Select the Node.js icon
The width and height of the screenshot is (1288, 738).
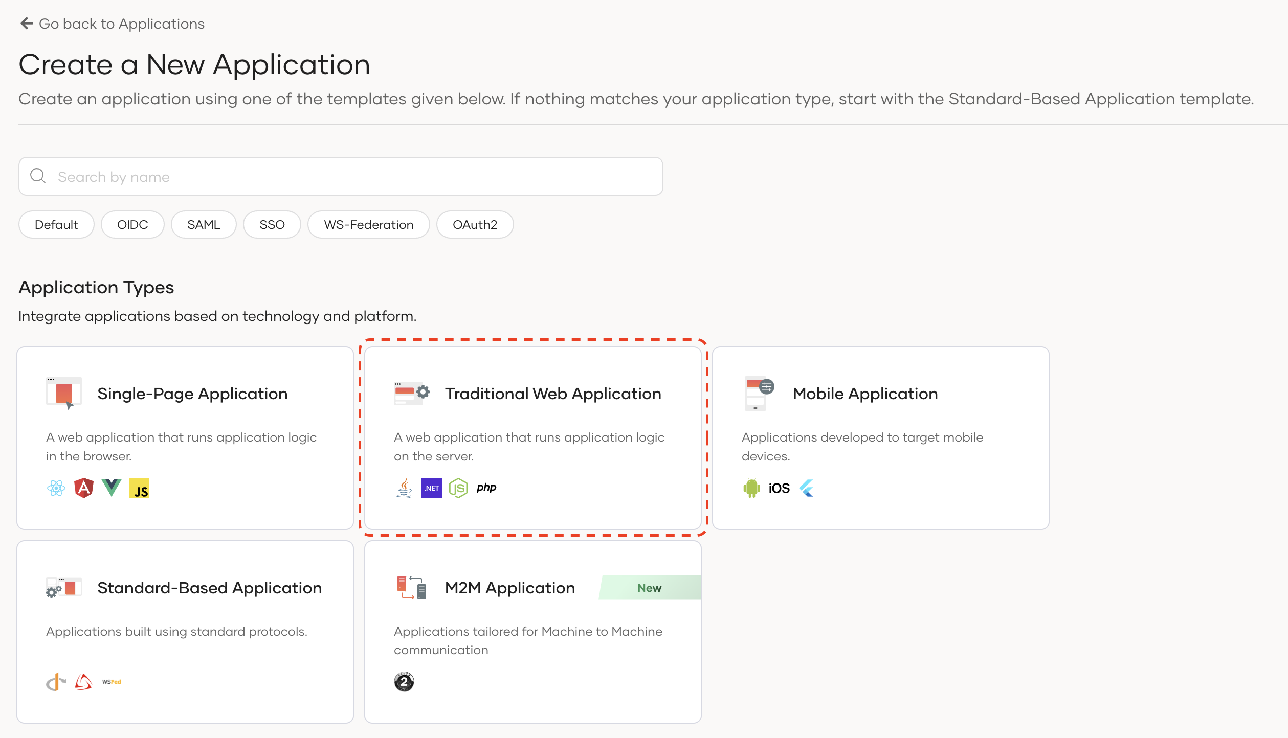(x=459, y=488)
